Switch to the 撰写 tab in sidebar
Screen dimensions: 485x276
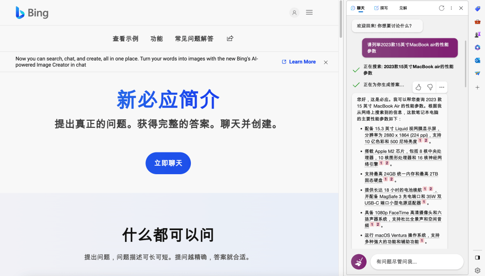point(381,8)
